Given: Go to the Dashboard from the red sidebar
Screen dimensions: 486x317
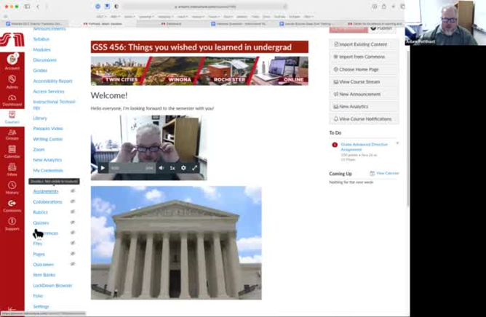Looking at the screenshot, I should pyautogui.click(x=12, y=100).
